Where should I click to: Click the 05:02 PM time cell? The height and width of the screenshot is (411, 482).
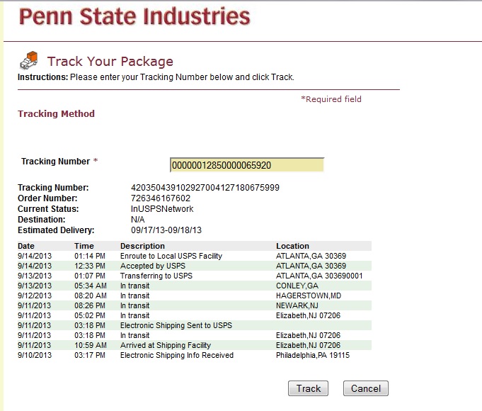90,315
